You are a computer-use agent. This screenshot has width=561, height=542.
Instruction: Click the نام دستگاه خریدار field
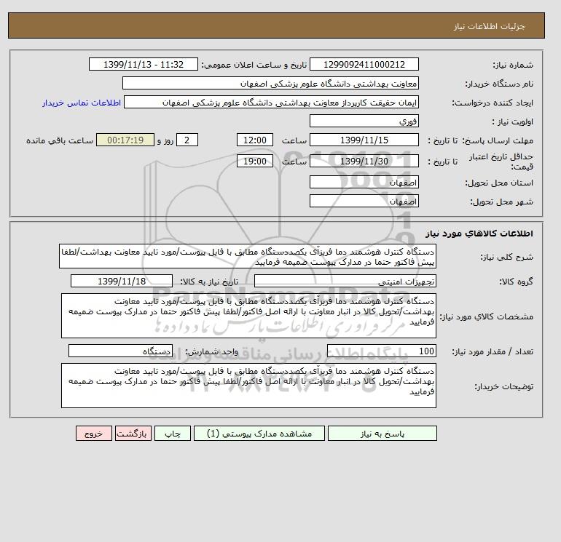pos(270,83)
